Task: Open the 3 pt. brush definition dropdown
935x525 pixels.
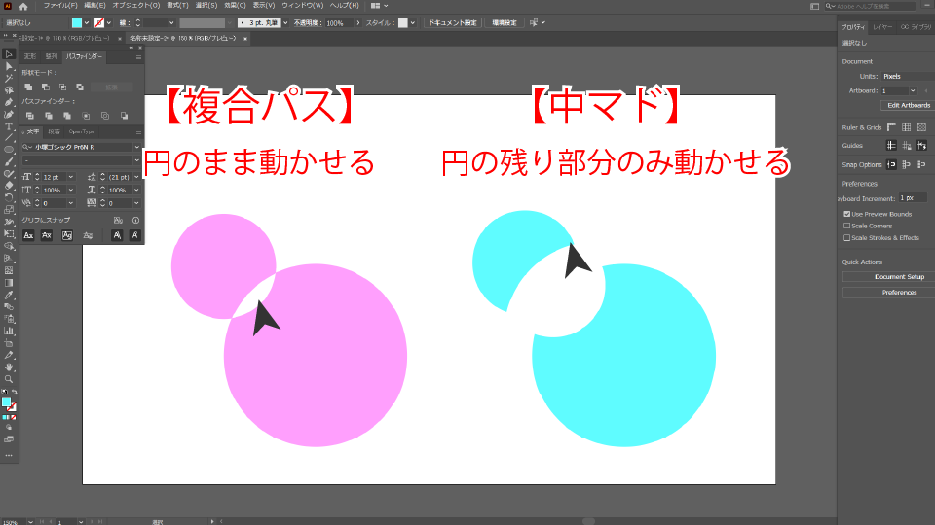Action: tap(285, 22)
